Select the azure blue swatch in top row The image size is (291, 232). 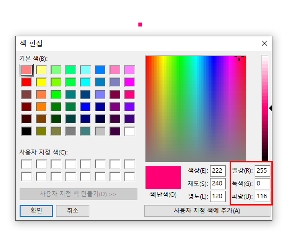(100, 70)
